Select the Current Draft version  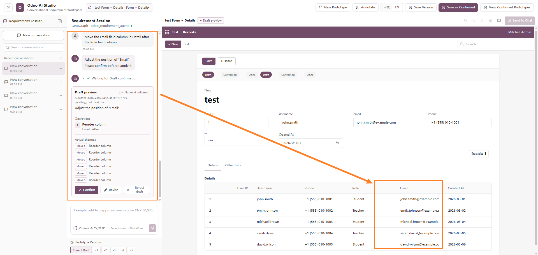pos(81,250)
